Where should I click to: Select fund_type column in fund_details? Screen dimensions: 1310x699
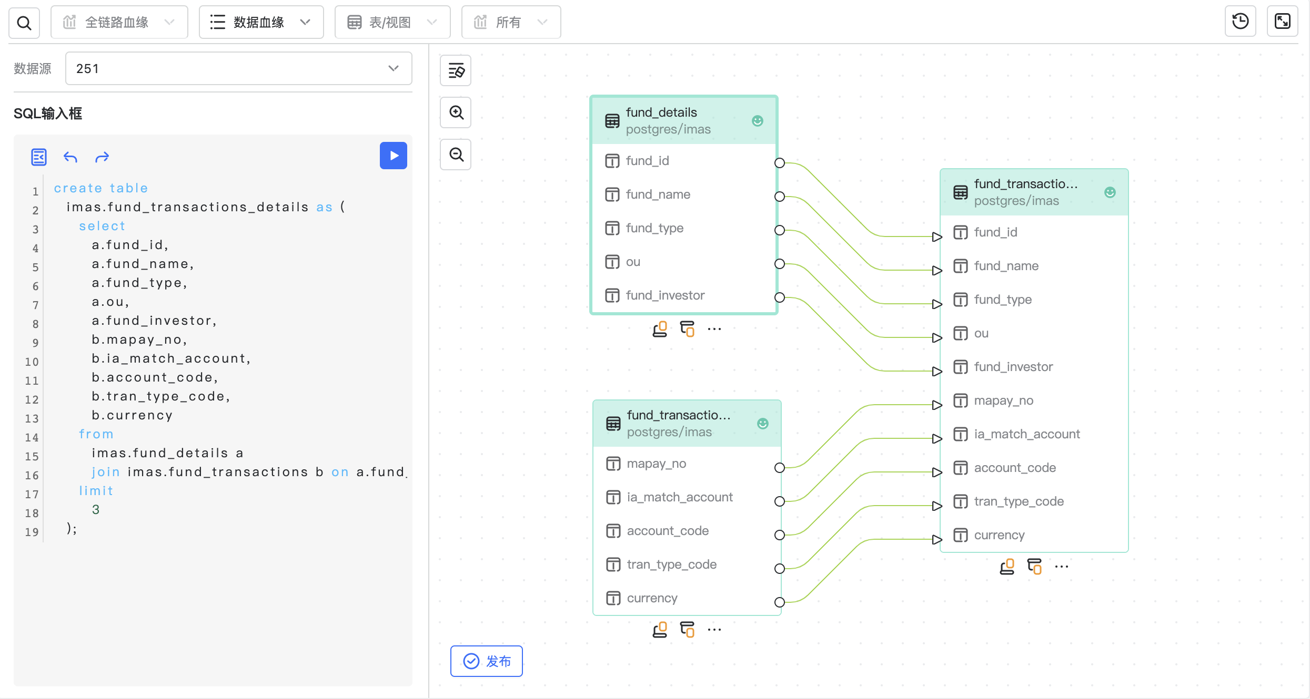684,228
